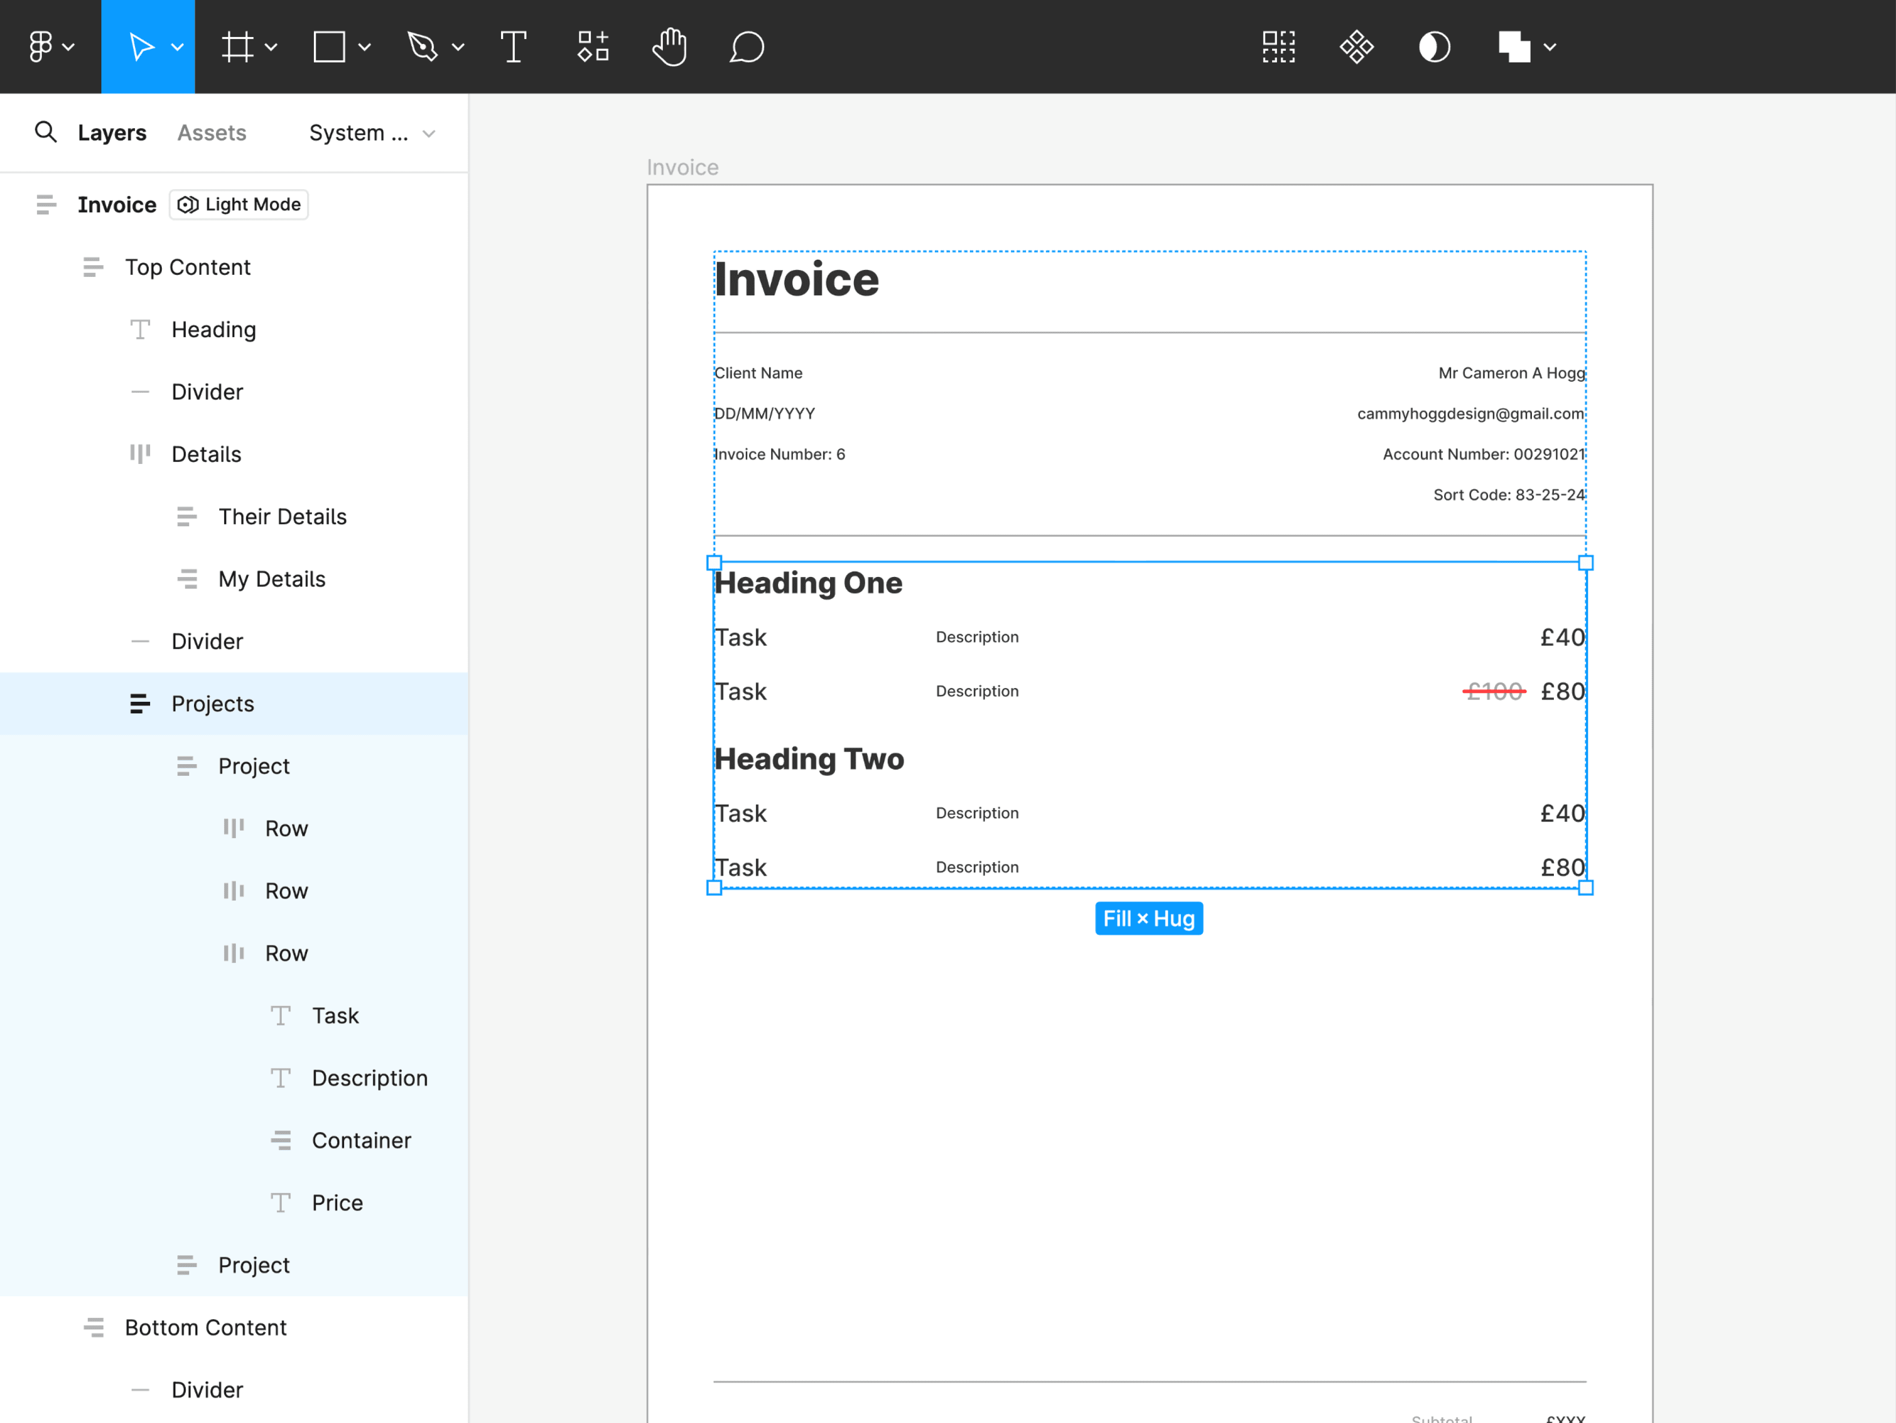Toggle the Light Mode variable badge
Viewport: 1896px width, 1423px height.
point(239,204)
